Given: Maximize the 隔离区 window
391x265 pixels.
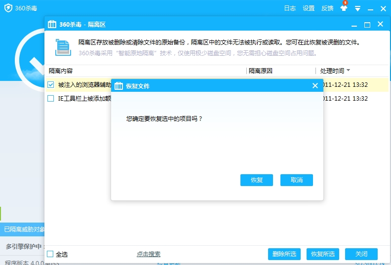Looking at the screenshot, I should pyautogui.click(x=367, y=25).
